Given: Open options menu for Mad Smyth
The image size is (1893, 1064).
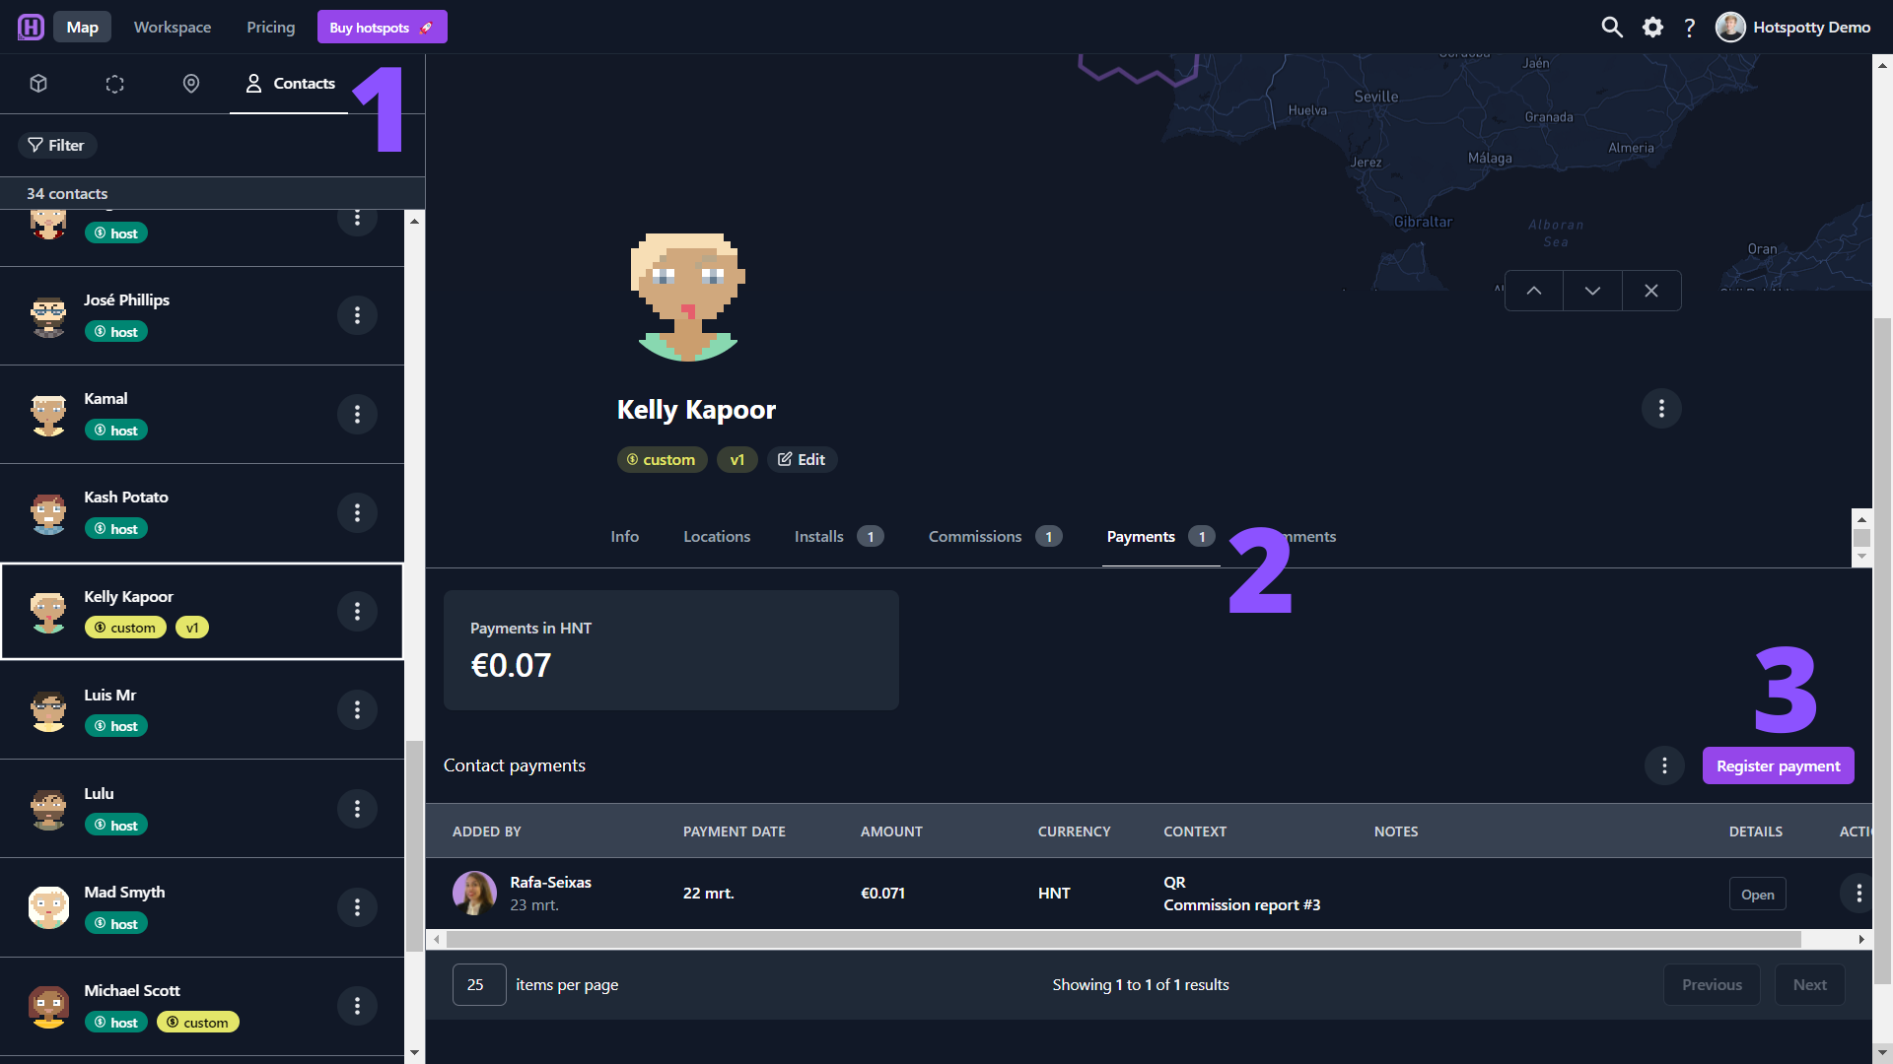Looking at the screenshot, I should [x=357, y=907].
